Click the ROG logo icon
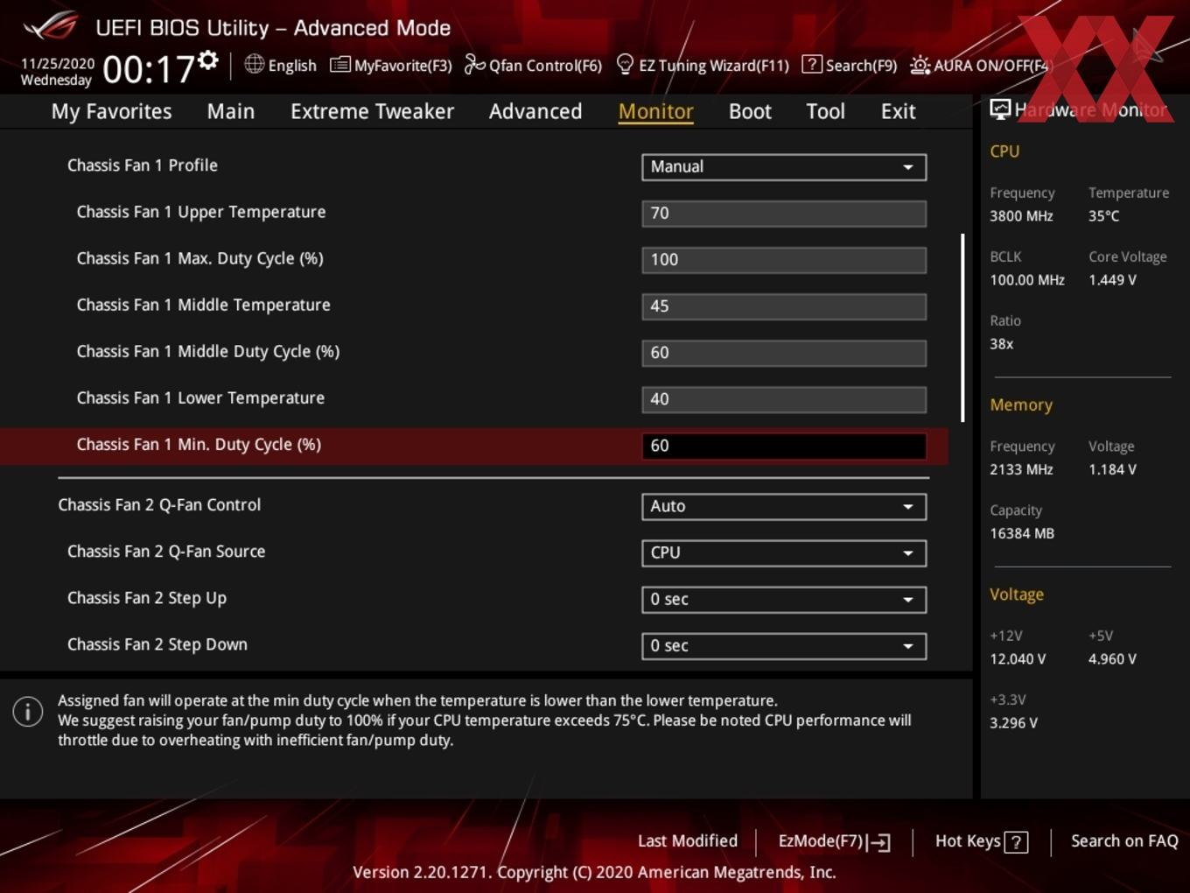Viewport: 1190px width, 893px height. coord(51,26)
